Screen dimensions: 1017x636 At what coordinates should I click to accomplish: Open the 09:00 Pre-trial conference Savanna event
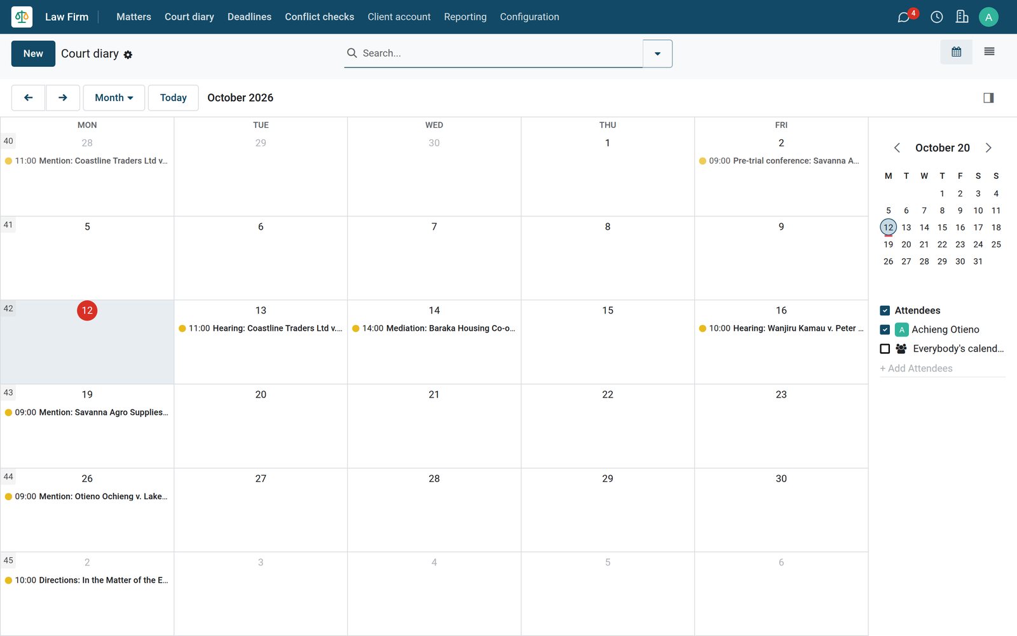[781, 161]
